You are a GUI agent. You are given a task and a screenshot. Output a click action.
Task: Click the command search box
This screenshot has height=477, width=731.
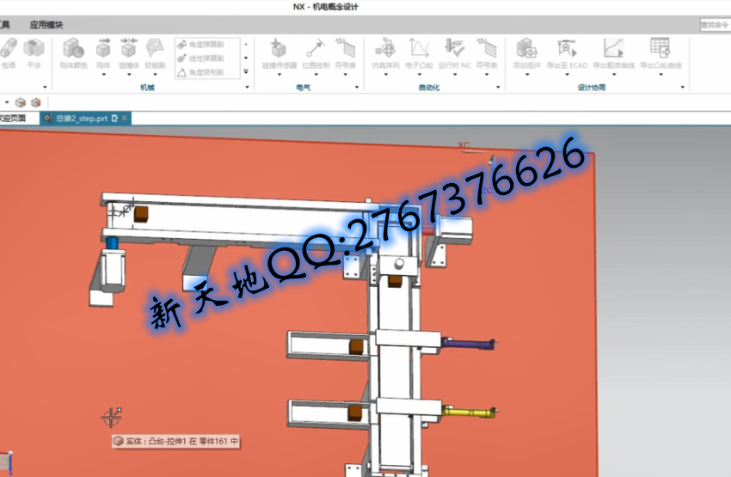(714, 25)
